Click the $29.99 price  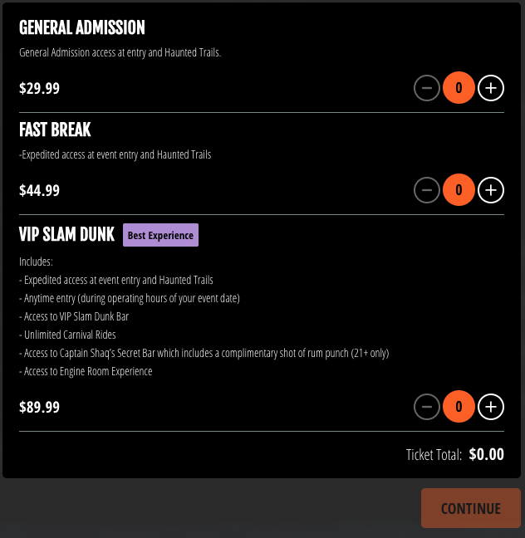39,88
